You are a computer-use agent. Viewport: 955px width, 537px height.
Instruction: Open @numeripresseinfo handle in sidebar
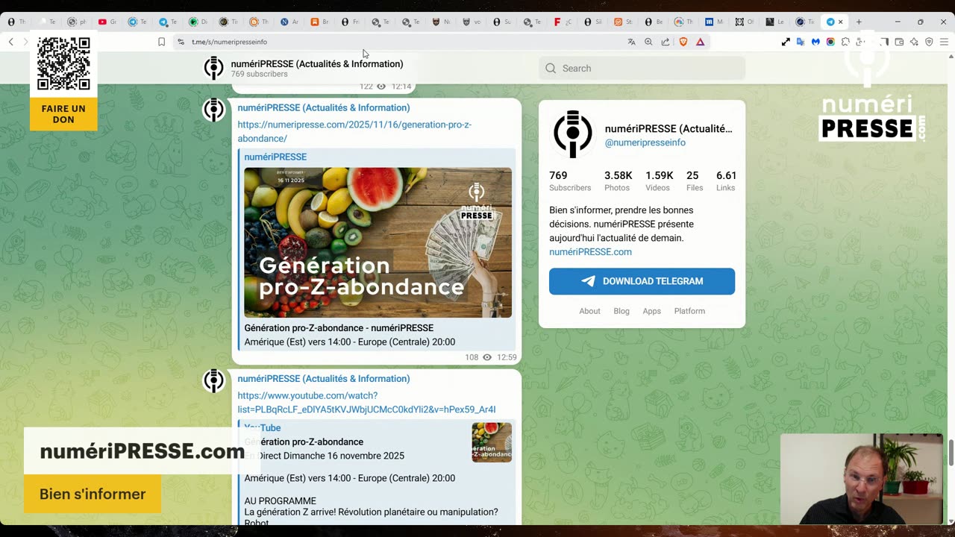pos(645,142)
